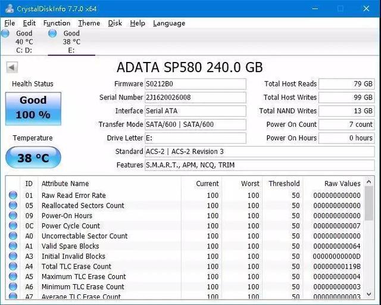
Task: Click the ADATA SP580 240.0 GB title
Action: click(x=189, y=67)
